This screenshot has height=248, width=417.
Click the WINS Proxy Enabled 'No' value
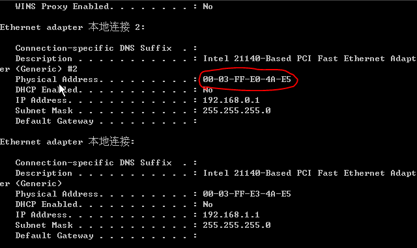coord(208,7)
